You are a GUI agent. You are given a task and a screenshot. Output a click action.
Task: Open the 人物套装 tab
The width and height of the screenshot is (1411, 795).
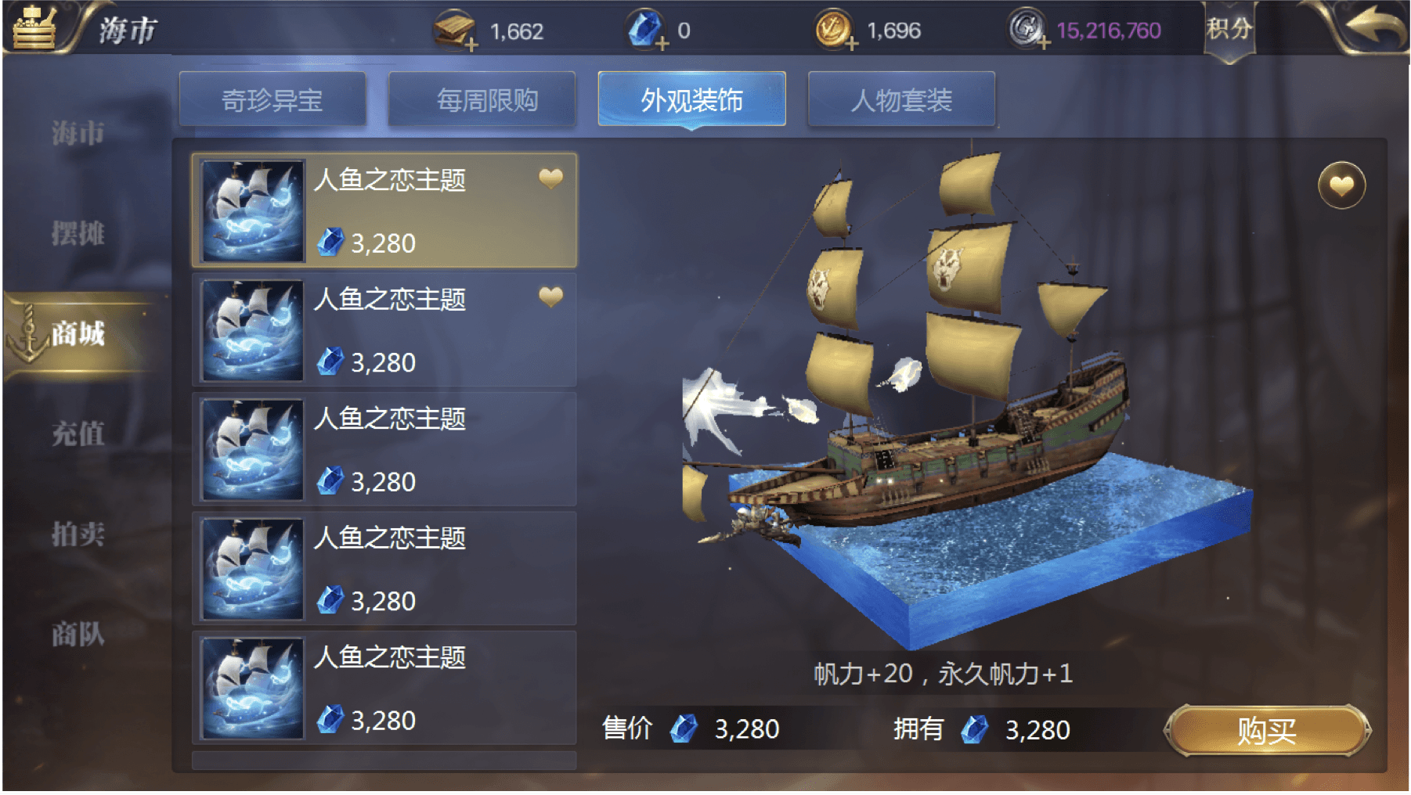tap(901, 99)
